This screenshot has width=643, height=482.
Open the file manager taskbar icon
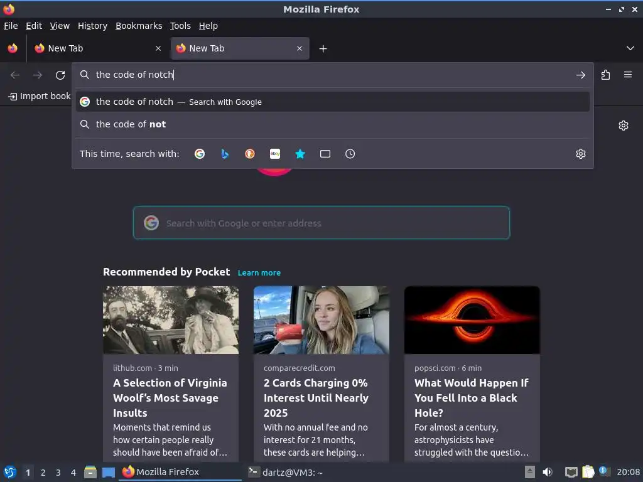pos(90,472)
